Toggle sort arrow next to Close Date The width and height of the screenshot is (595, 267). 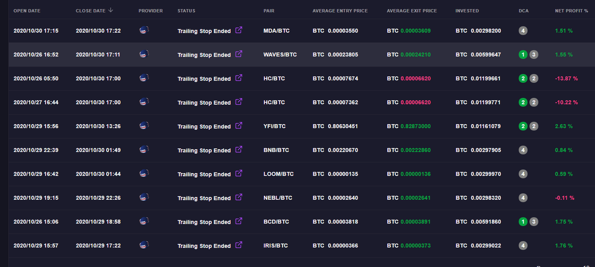point(110,10)
